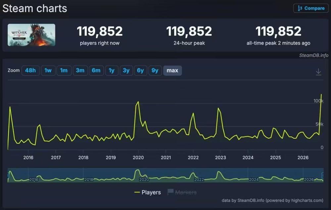Toggle the Markers series in legend
The image size is (331, 210).
182,192
